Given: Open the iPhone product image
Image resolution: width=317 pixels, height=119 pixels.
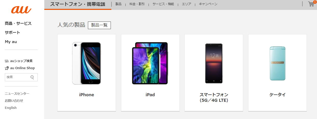Looking at the screenshot, I should click(x=87, y=63).
